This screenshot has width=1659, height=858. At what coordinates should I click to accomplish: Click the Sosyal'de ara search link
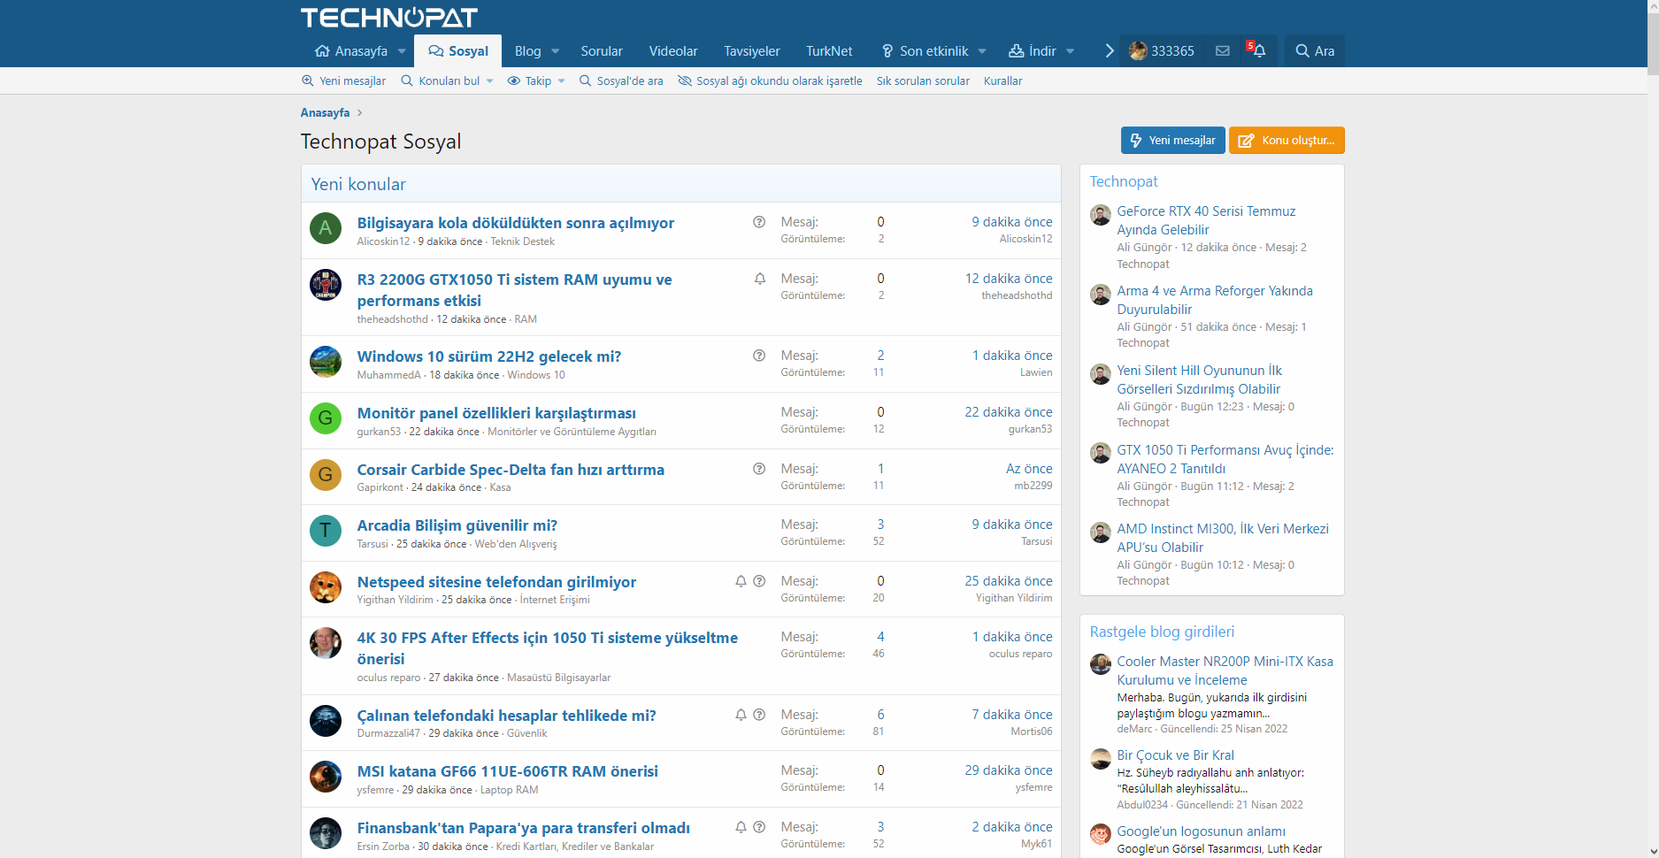coord(621,80)
